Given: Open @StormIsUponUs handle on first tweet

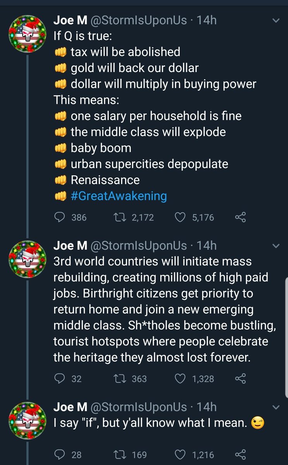Looking at the screenshot, I should (x=138, y=20).
